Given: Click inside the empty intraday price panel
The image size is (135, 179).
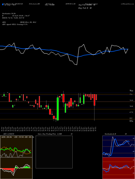Looking at the screenshot, I should 54,152.
